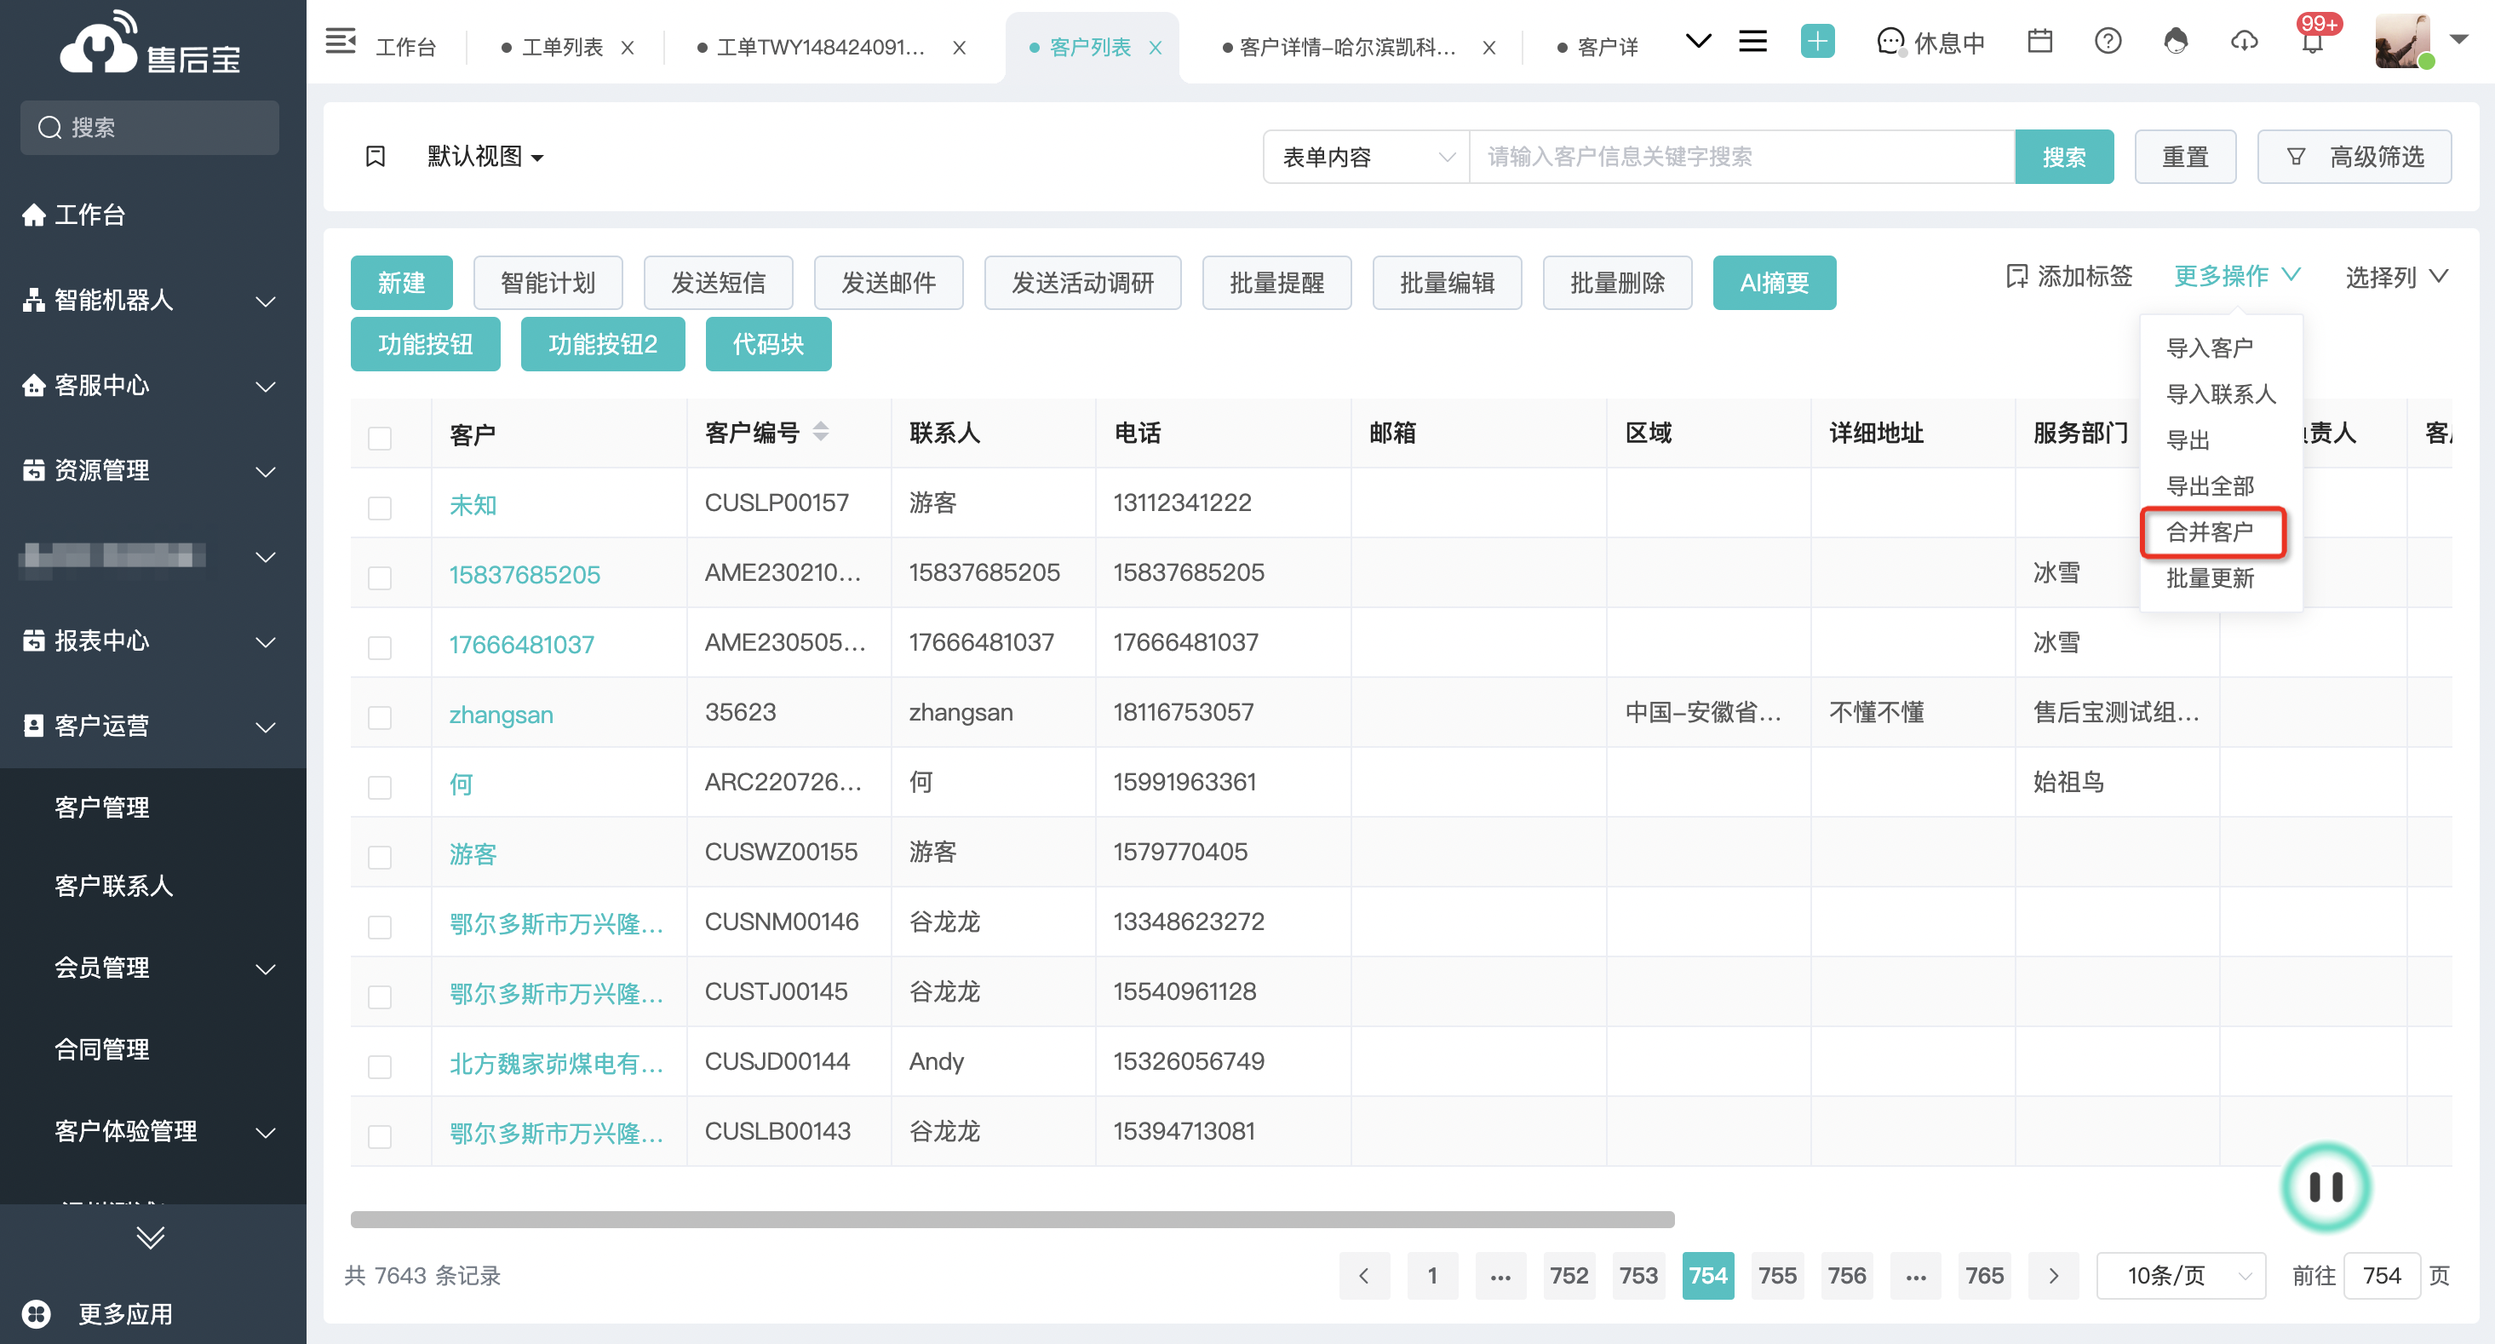Switch to the 工单列表 tab
The width and height of the screenshot is (2495, 1344).
pos(562,48)
